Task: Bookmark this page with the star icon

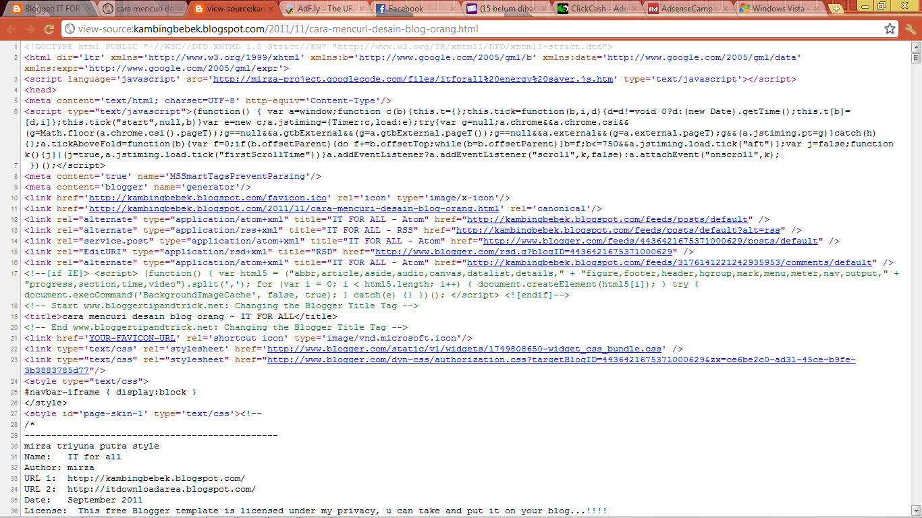Action: (x=890, y=29)
